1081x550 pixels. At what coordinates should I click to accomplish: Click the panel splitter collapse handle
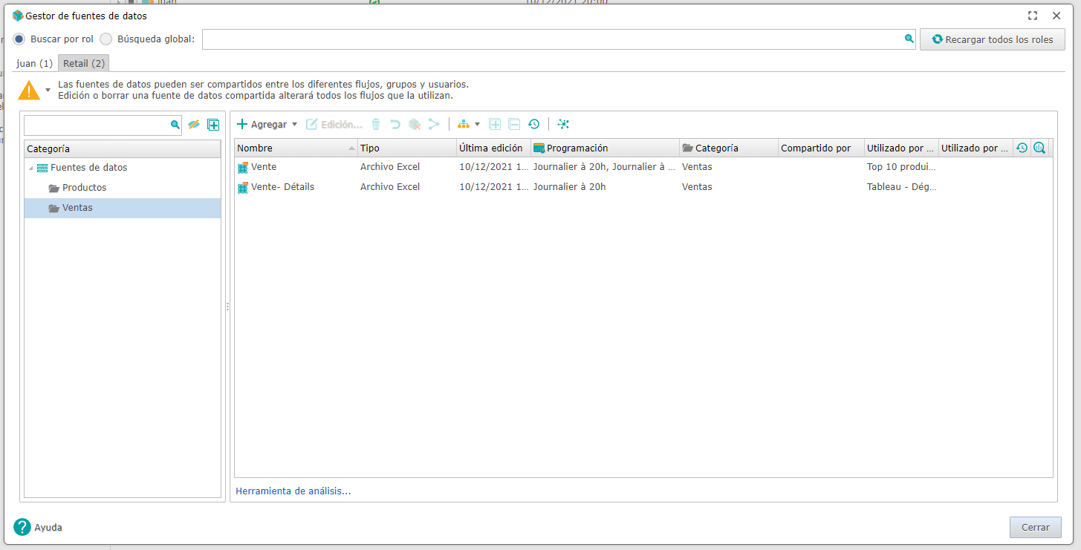coord(227,306)
